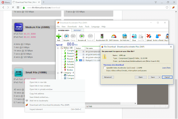This screenshot has height=119, width=178.
Task: Open the Upload toolbar icon
Action: pos(149,36)
